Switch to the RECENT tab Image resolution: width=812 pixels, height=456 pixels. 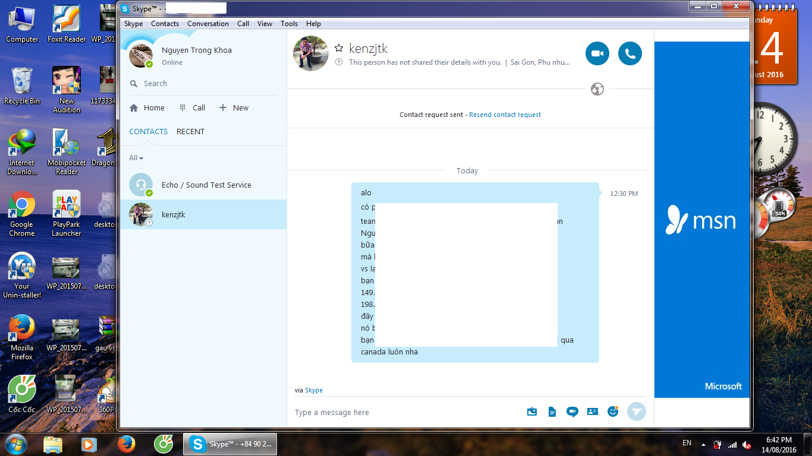pos(190,132)
